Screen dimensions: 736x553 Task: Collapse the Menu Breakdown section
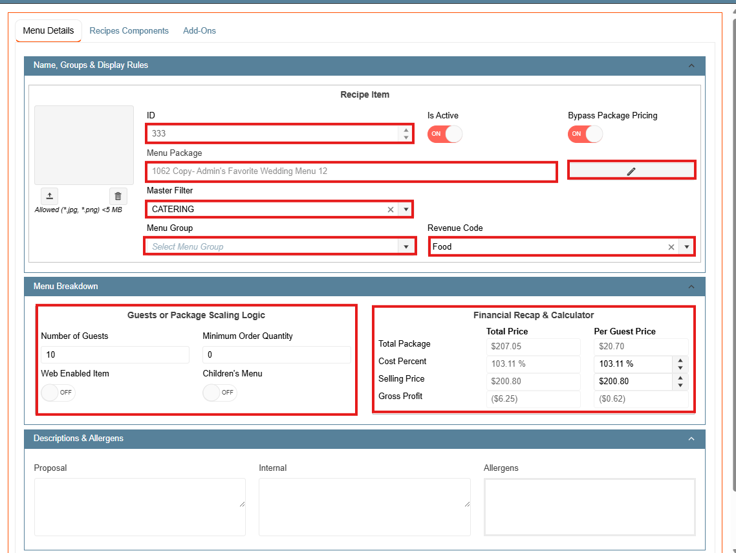(x=691, y=287)
